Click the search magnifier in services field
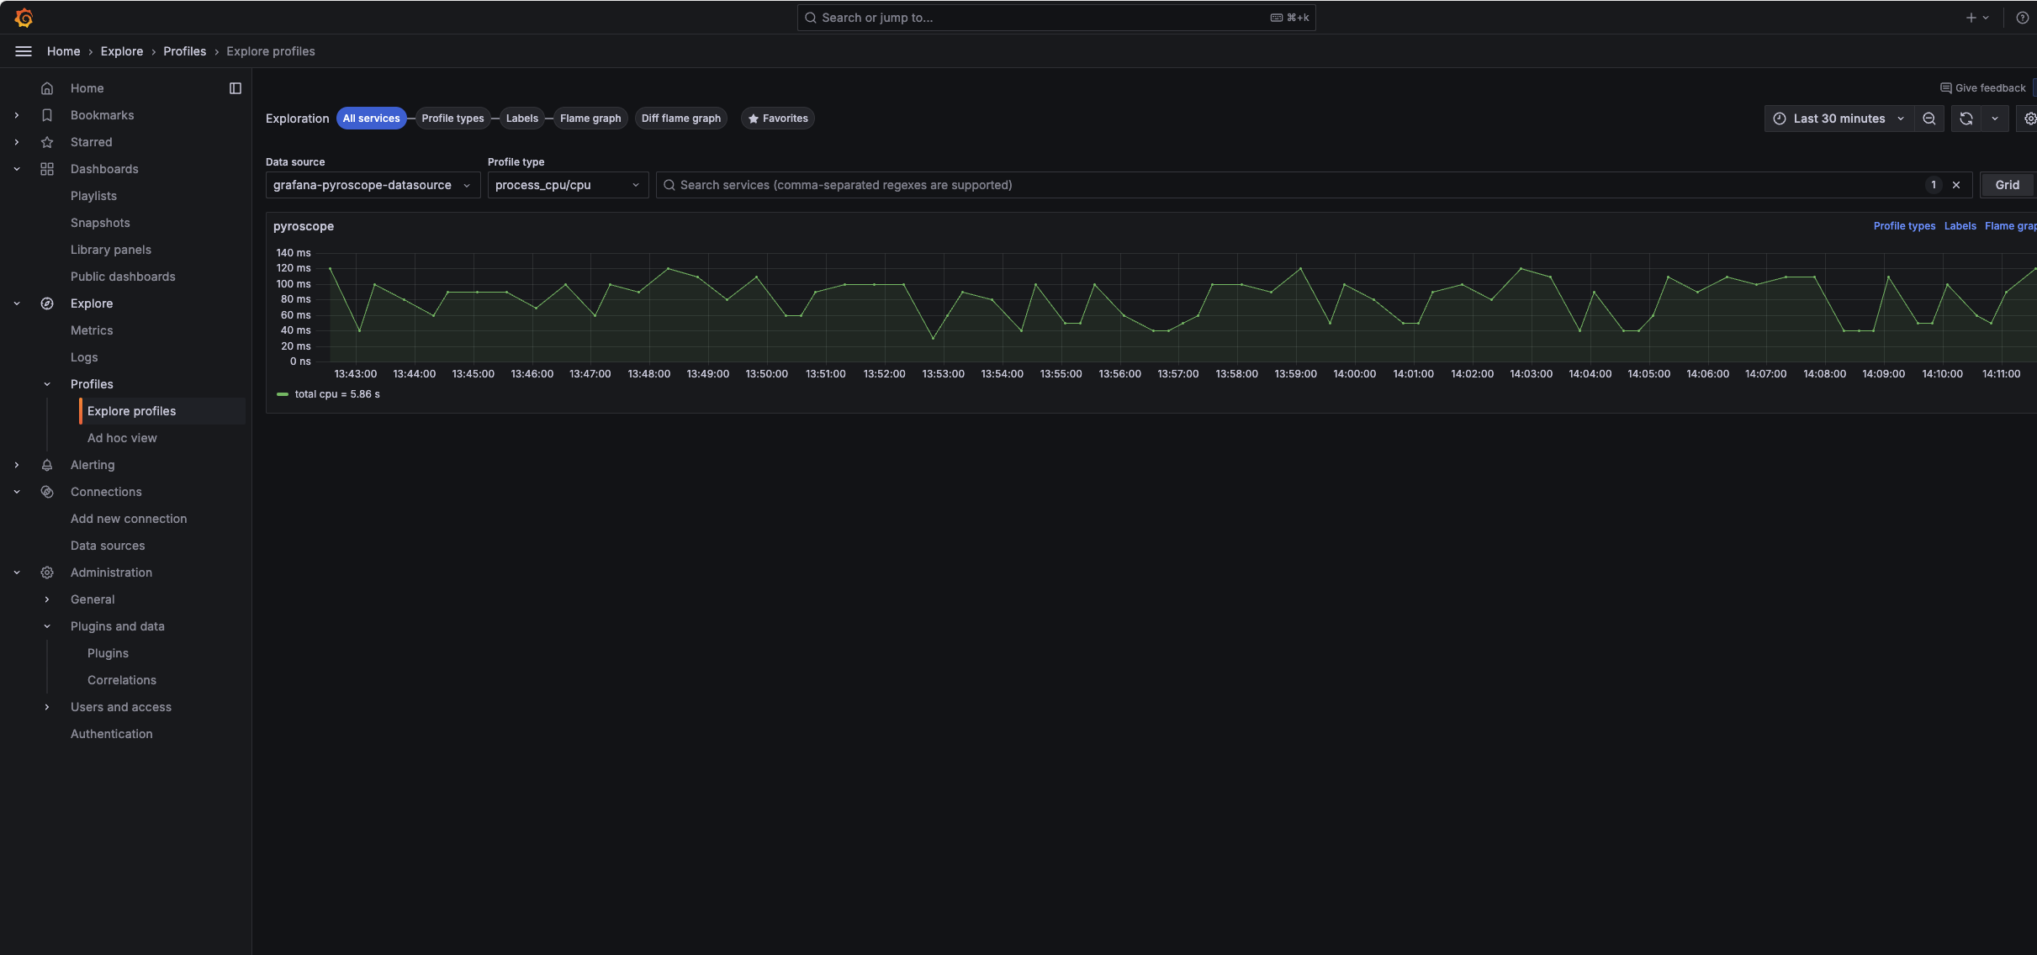Screen dimensions: 2037x955 669,185
